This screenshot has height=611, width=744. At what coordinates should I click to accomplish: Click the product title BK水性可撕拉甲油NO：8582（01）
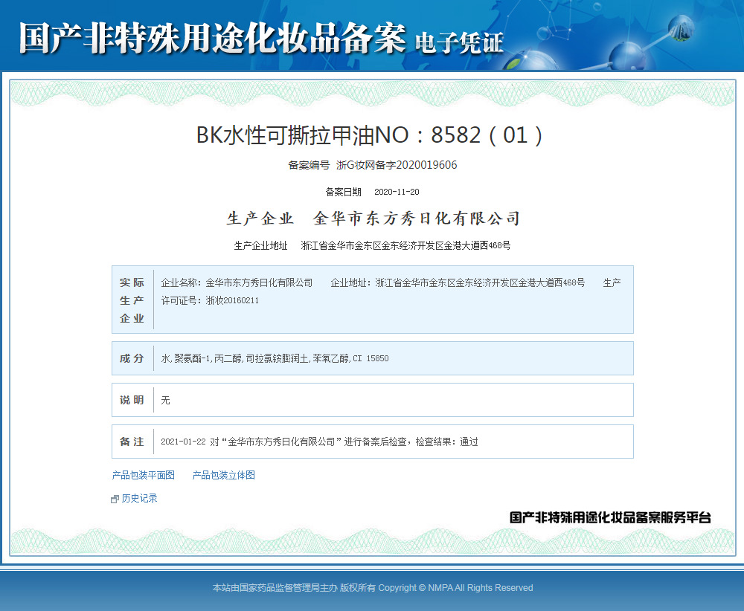point(369,135)
